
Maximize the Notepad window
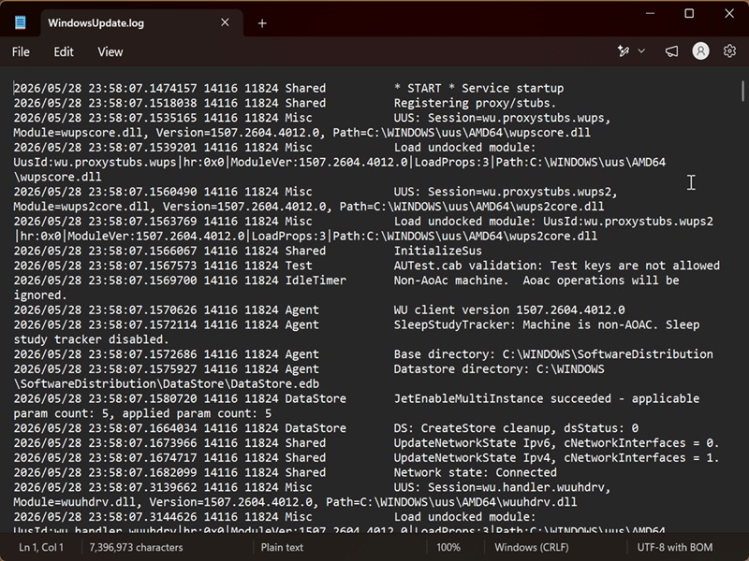[x=689, y=13]
